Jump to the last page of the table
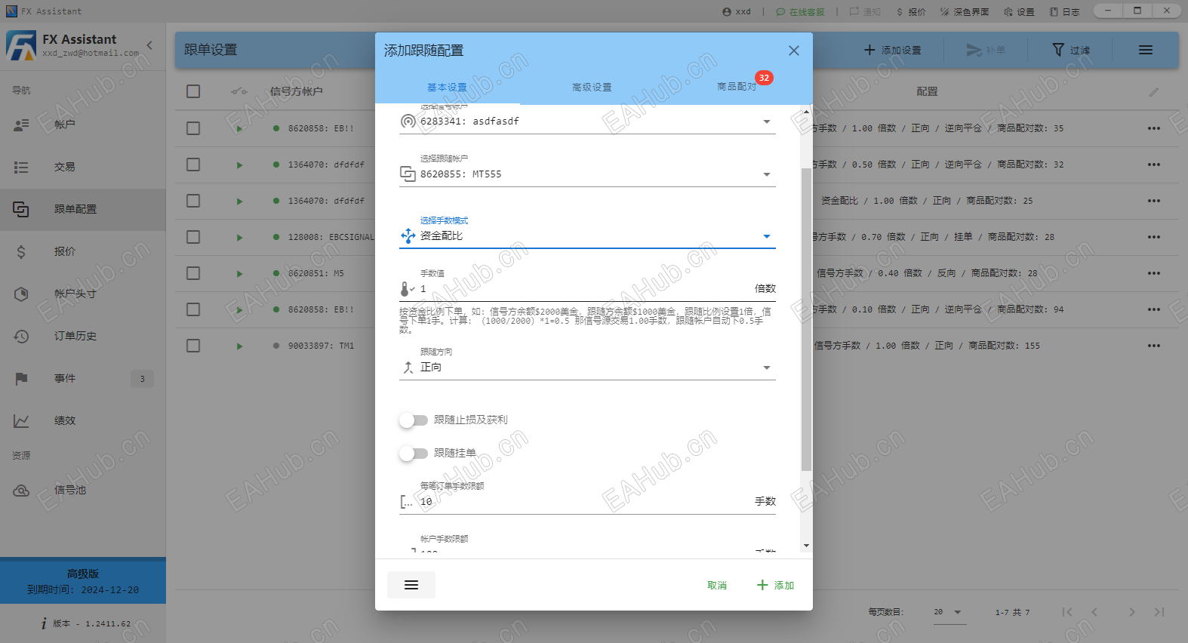Image resolution: width=1188 pixels, height=643 pixels. (1159, 612)
